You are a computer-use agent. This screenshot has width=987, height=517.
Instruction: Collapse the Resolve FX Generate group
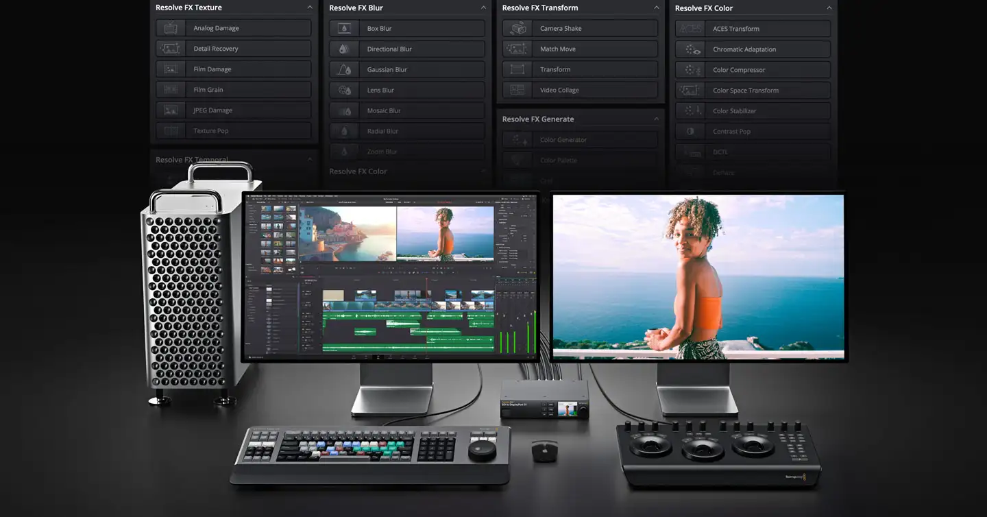coord(656,119)
